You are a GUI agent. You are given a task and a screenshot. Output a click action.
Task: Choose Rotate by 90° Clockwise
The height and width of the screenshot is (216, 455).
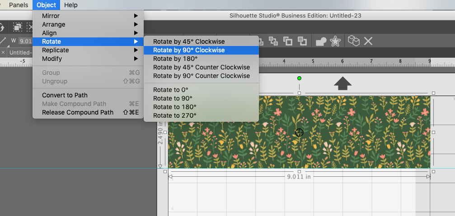[x=201, y=50]
